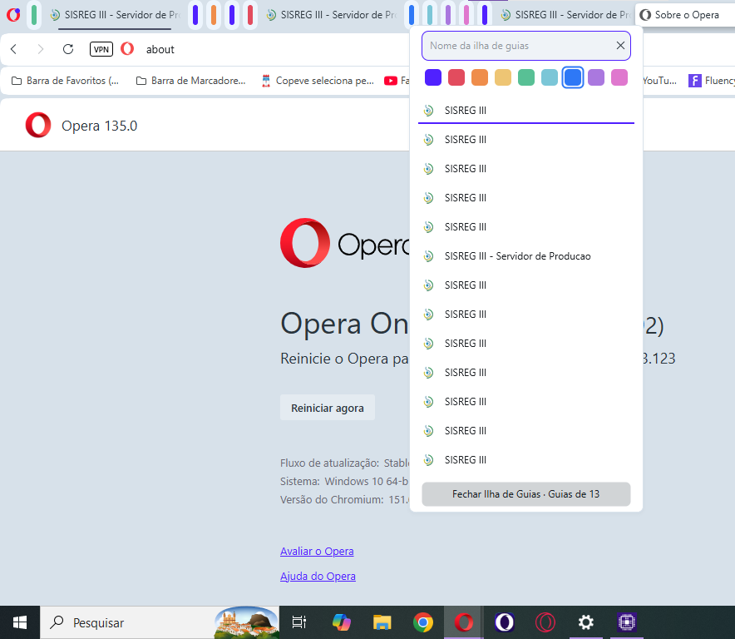
Task: Choose the orange island color
Action: point(480,77)
